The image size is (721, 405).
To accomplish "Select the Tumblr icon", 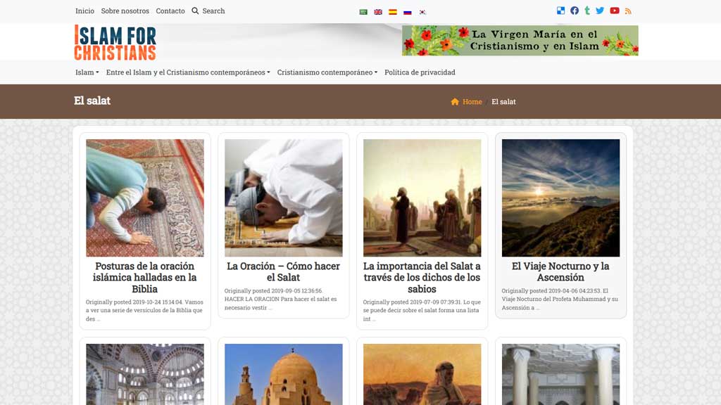I will (x=587, y=10).
